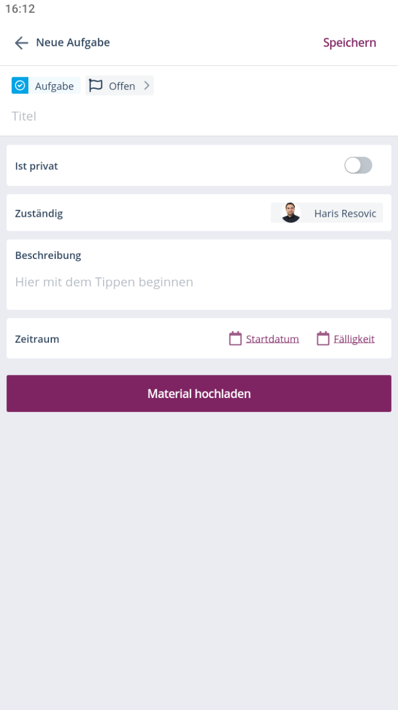Click the Material hochladen button
398x710 pixels.
pyautogui.click(x=199, y=393)
